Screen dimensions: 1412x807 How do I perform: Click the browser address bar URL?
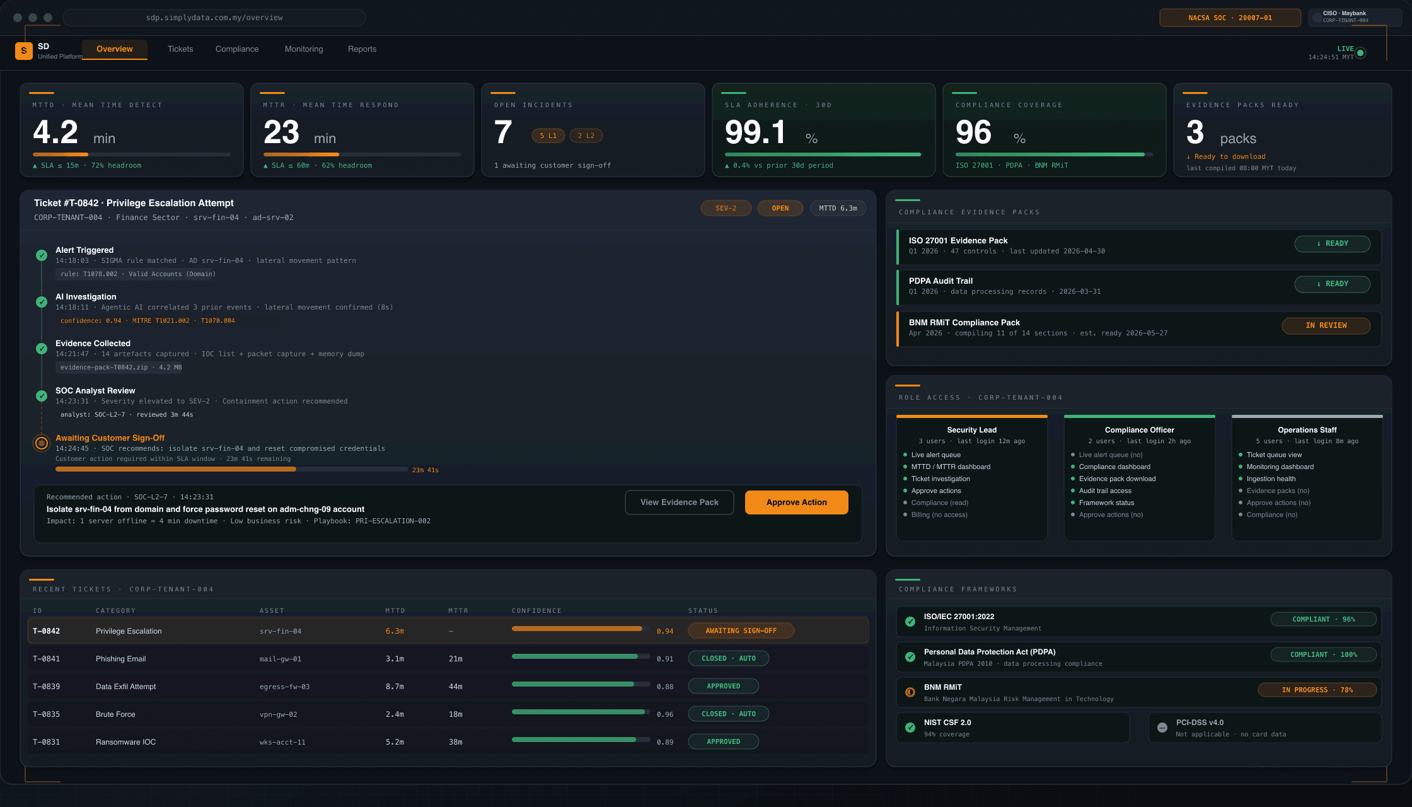click(x=214, y=18)
